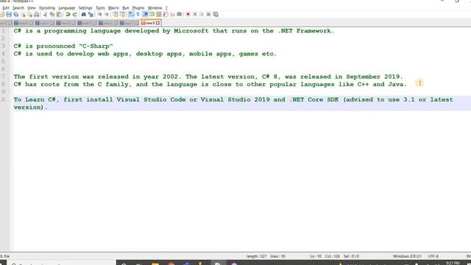This screenshot has height=265, width=471.
Task: Open the Search menu
Action: tap(18, 8)
